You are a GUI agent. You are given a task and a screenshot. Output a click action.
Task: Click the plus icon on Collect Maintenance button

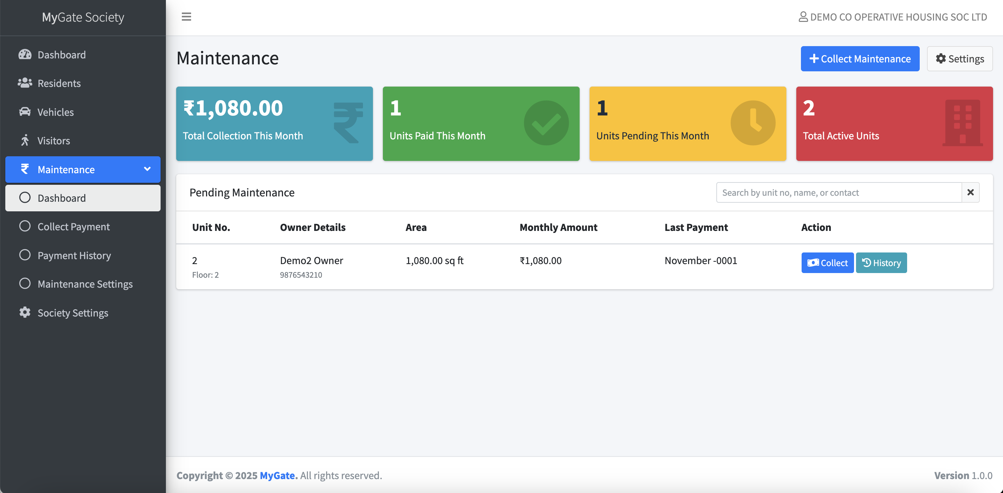tap(814, 58)
